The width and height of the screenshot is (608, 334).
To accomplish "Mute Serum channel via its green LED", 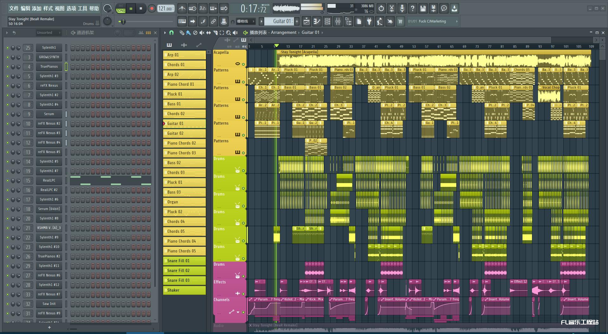I will (x=8, y=114).
